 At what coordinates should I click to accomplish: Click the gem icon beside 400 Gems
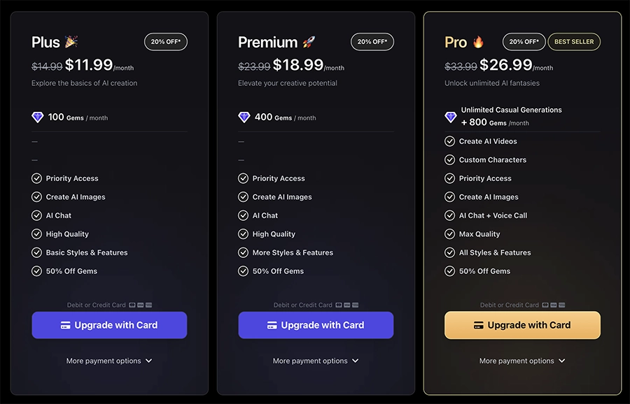tap(244, 117)
